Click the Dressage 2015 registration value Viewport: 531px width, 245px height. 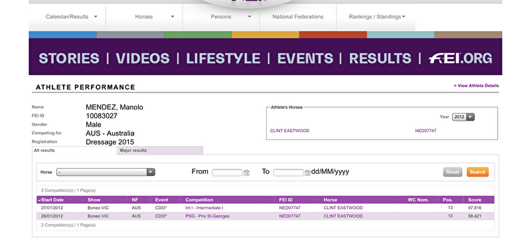click(110, 142)
